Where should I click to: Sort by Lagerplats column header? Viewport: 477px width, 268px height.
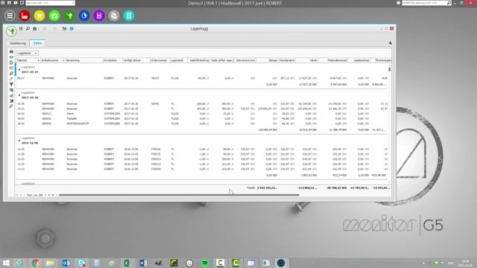click(x=178, y=60)
